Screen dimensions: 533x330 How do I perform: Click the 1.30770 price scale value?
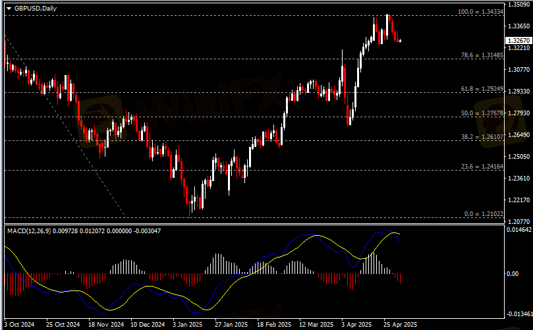click(519, 70)
